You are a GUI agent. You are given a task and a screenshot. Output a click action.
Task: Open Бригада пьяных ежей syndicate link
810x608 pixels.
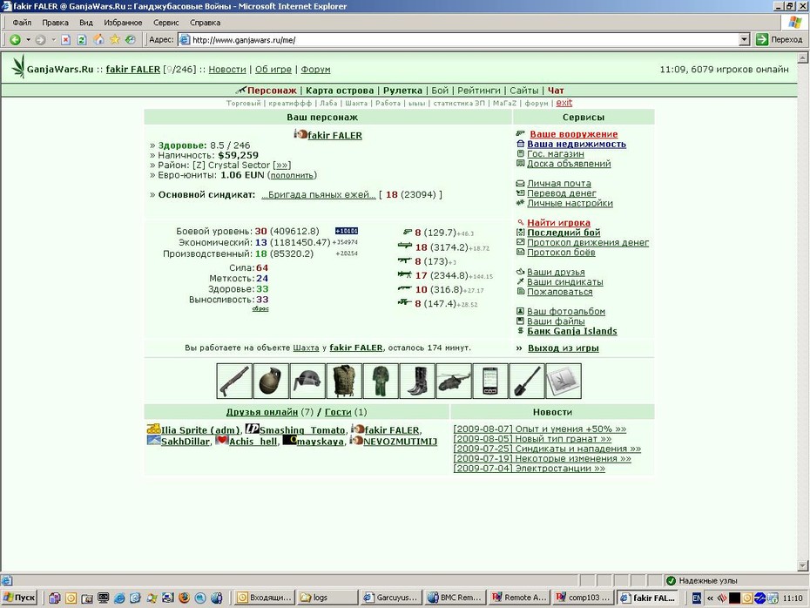(x=318, y=195)
